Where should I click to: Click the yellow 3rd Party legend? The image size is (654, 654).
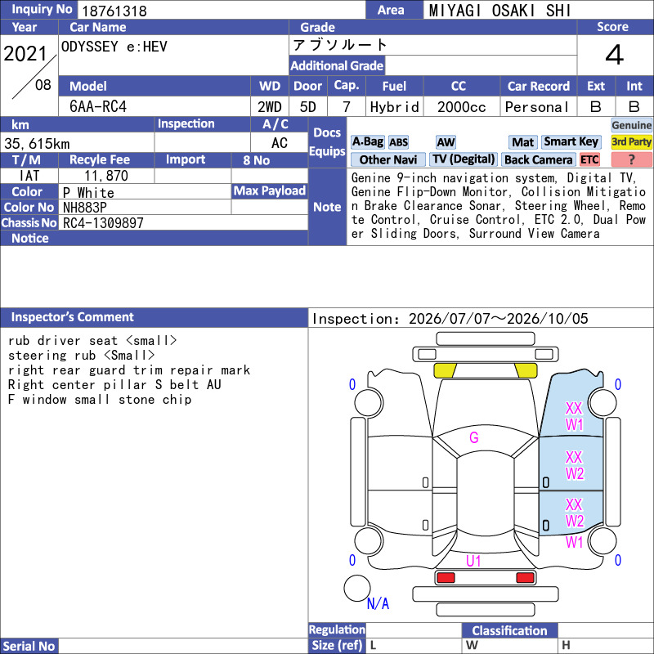click(x=631, y=141)
